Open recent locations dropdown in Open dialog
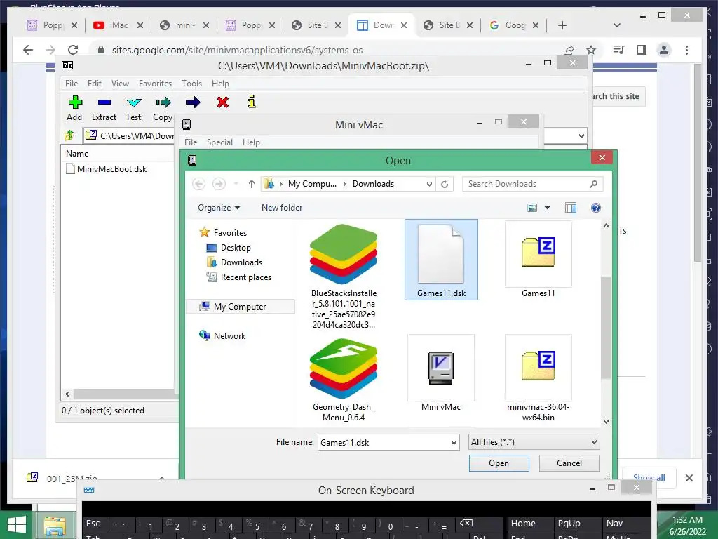Screen dimensions: 718x539 [236, 184]
